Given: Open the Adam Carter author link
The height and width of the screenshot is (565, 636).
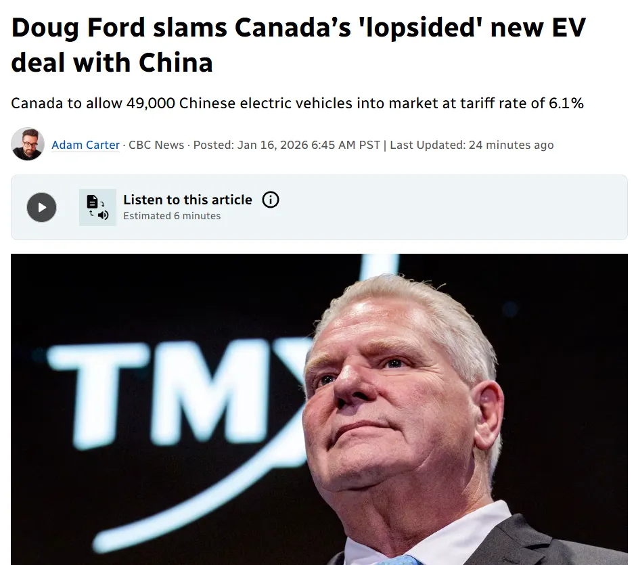Looking at the screenshot, I should pos(85,145).
